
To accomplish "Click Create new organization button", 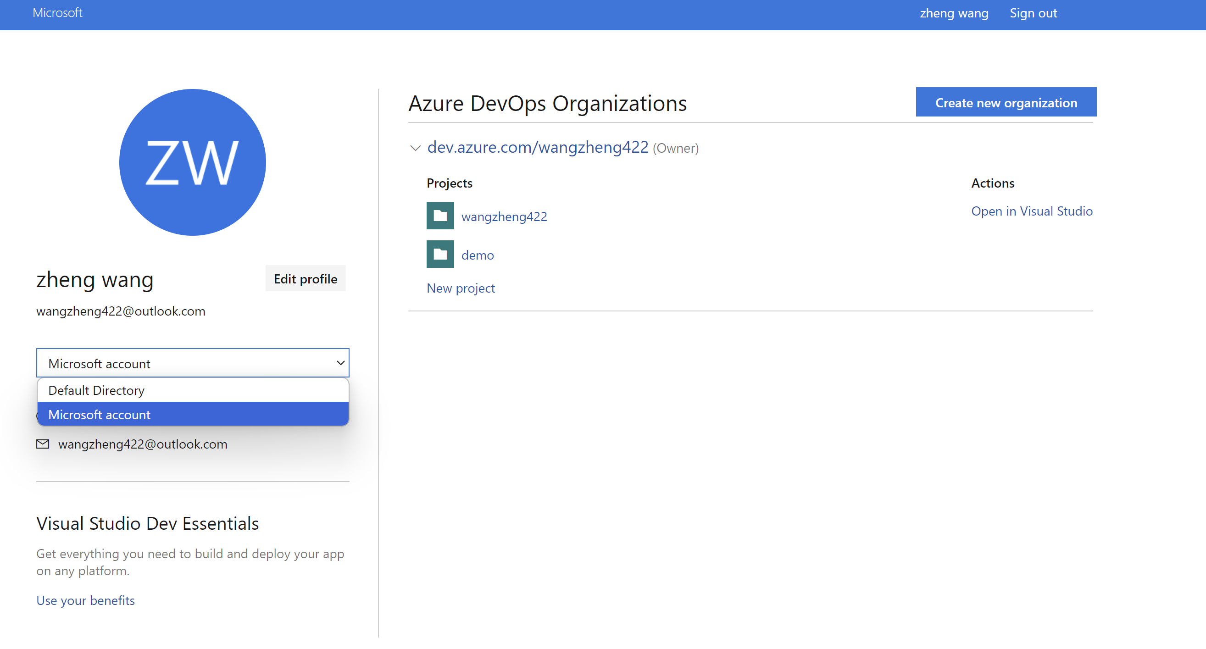I will point(1006,102).
